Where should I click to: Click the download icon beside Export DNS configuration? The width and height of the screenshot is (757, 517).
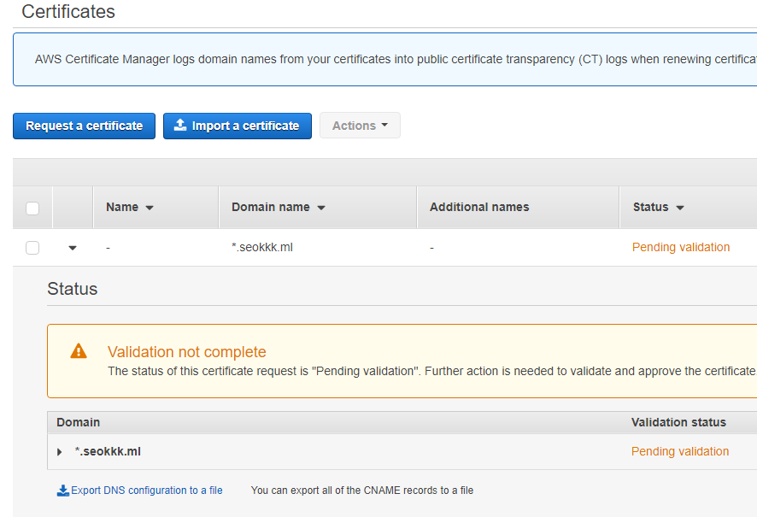coord(62,490)
